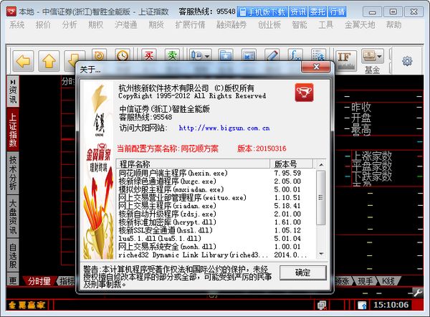
Task: Open the 融资融券 menu
Action: click(x=231, y=25)
